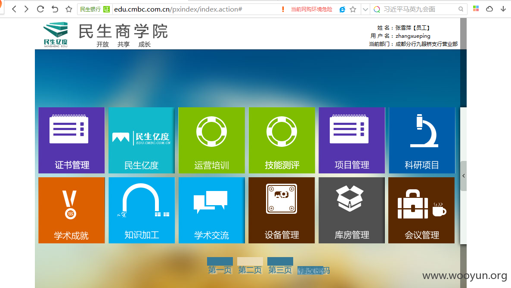Reload the page with refresh icon
The image size is (511, 288).
tap(40, 9)
